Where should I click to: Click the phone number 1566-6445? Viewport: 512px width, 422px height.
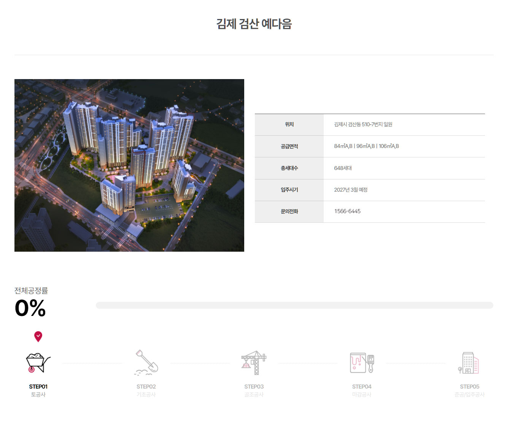point(347,211)
